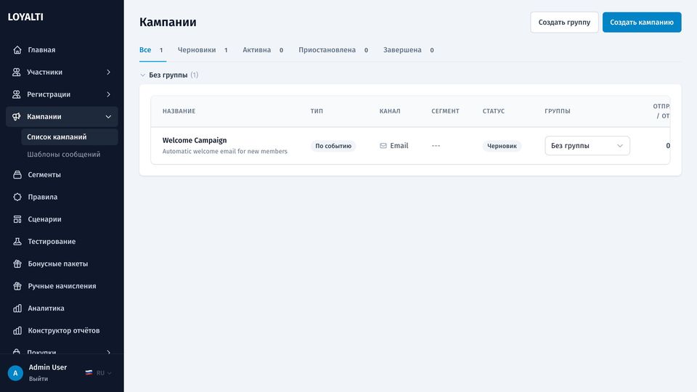The image size is (697, 392).
Task: Switch to the Завершена tab
Action: click(x=408, y=50)
